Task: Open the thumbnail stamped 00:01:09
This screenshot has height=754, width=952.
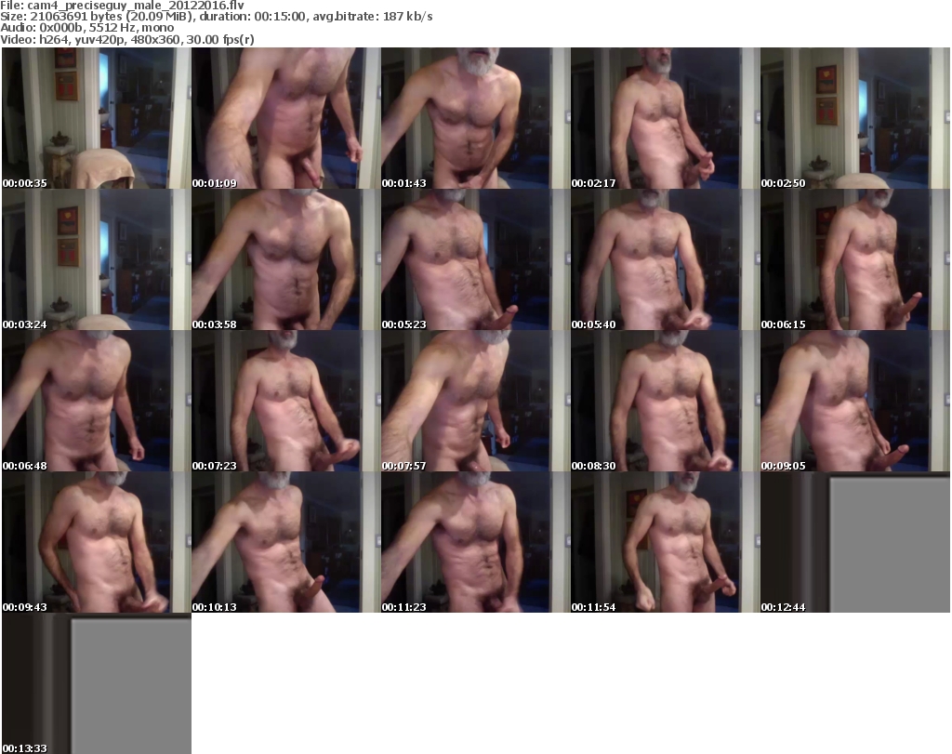Action: click(x=286, y=118)
